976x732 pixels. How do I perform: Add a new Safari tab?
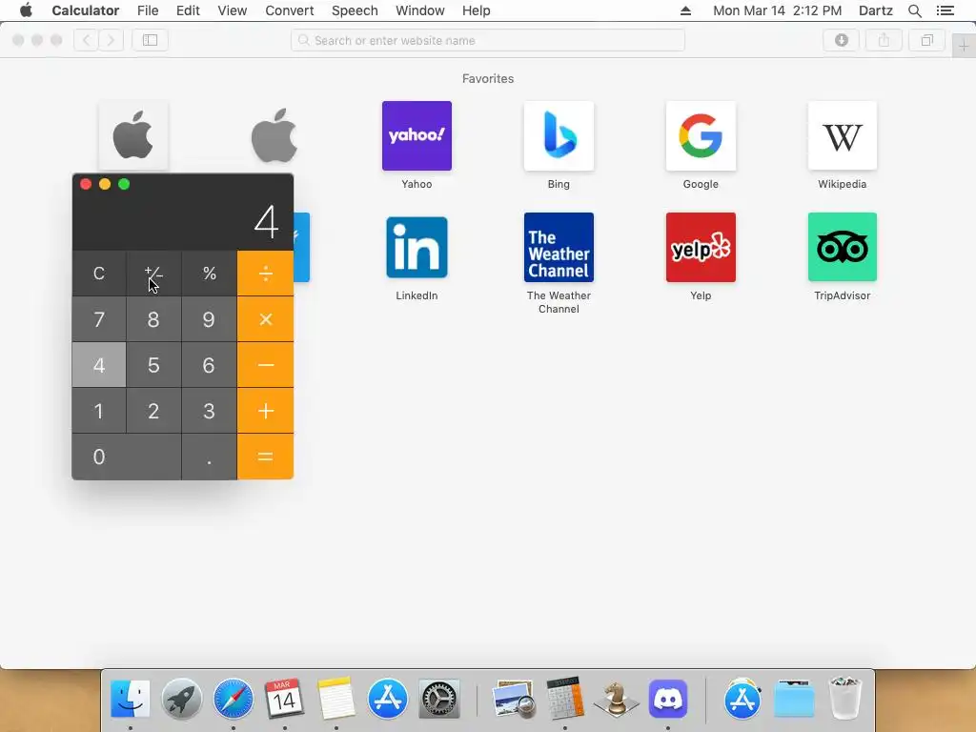click(x=964, y=46)
